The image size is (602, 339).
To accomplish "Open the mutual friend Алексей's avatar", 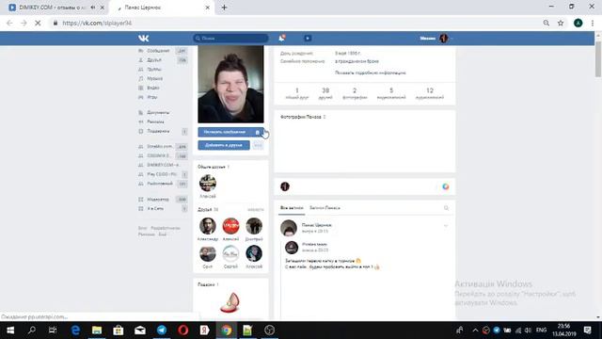I will click(x=208, y=183).
